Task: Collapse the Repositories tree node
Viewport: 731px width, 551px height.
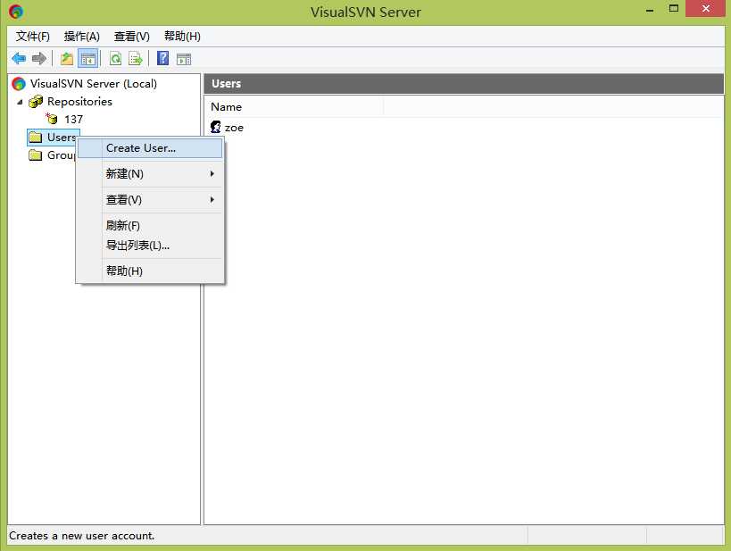Action: [20, 102]
